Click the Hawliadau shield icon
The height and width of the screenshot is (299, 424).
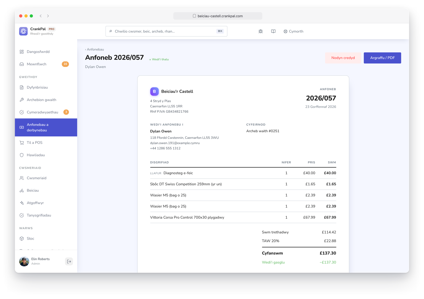(x=22, y=155)
